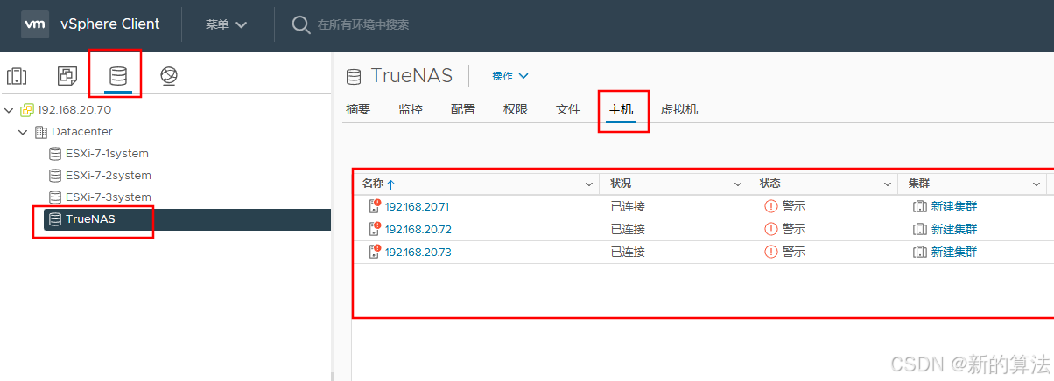The image size is (1054, 381).
Task: Click the cluster icon in 192.168.20.73 row
Action: pos(920,252)
